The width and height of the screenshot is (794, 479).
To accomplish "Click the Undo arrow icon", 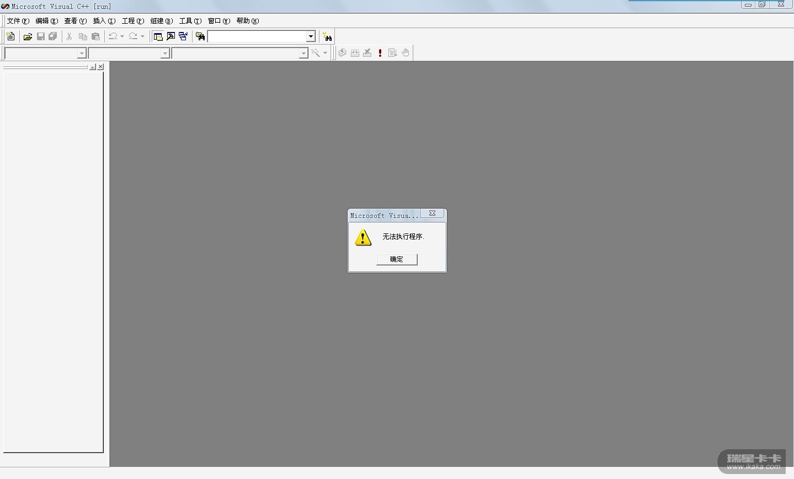I will (113, 36).
